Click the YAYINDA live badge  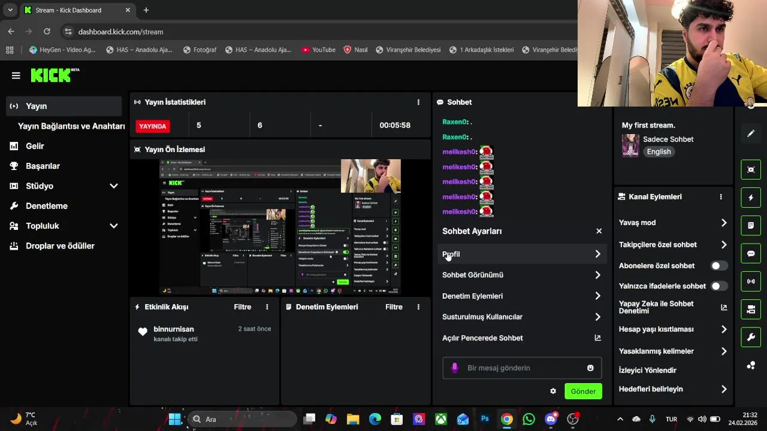point(153,126)
